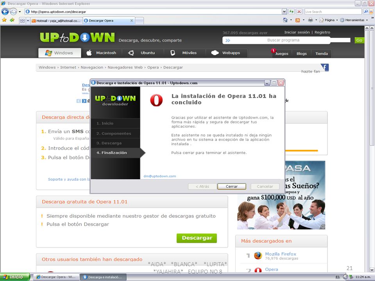Open the recent pages dropdown arrow
Screen dimensions: 375x281
pos(20,11)
